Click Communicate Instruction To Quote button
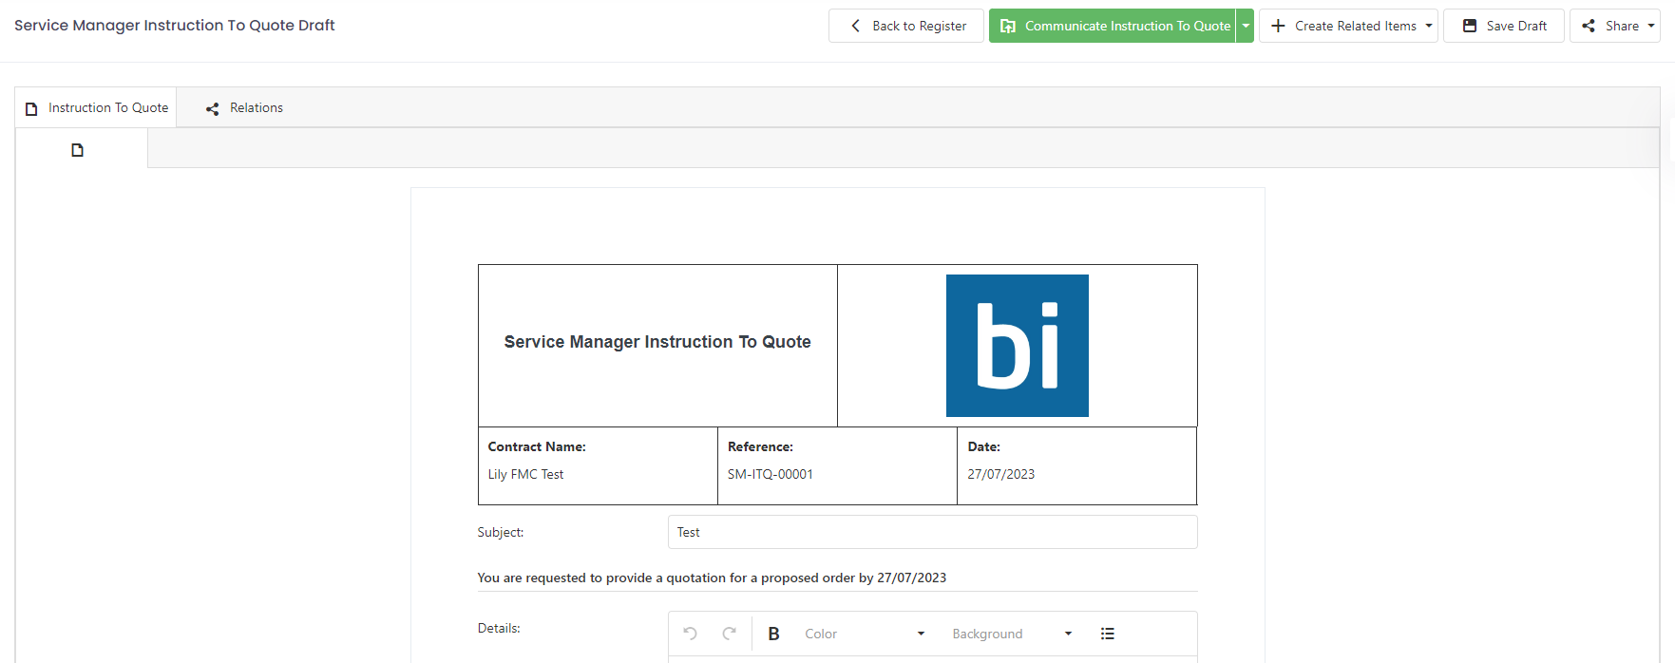This screenshot has height=663, width=1675. coord(1113,26)
